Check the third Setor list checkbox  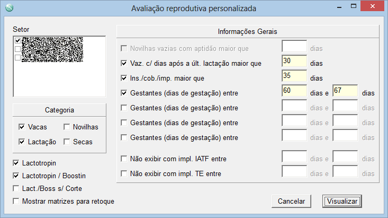tap(17, 57)
